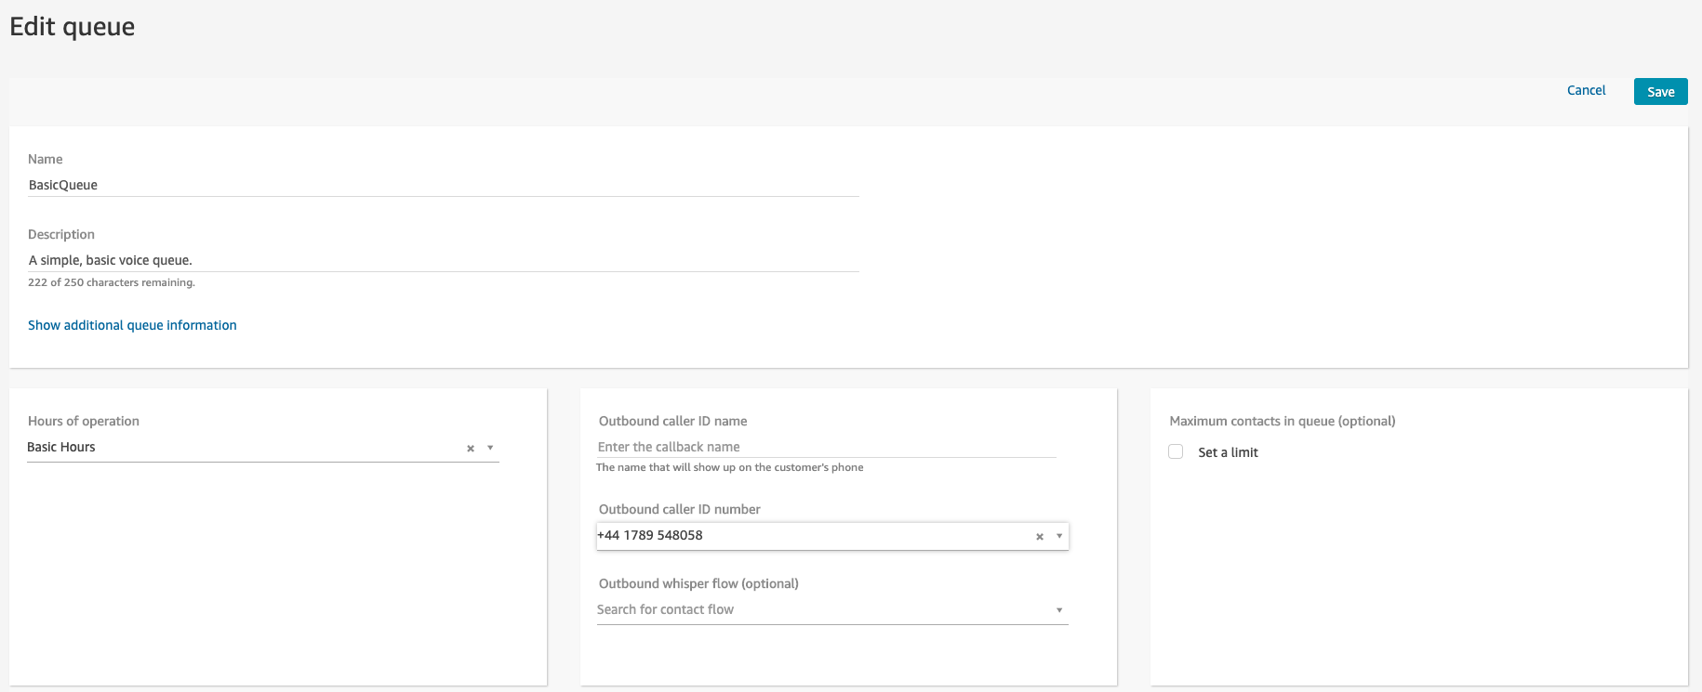Image resolution: width=1702 pixels, height=692 pixels.
Task: Select the 'Hours of operation' label
Action: pyautogui.click(x=84, y=421)
